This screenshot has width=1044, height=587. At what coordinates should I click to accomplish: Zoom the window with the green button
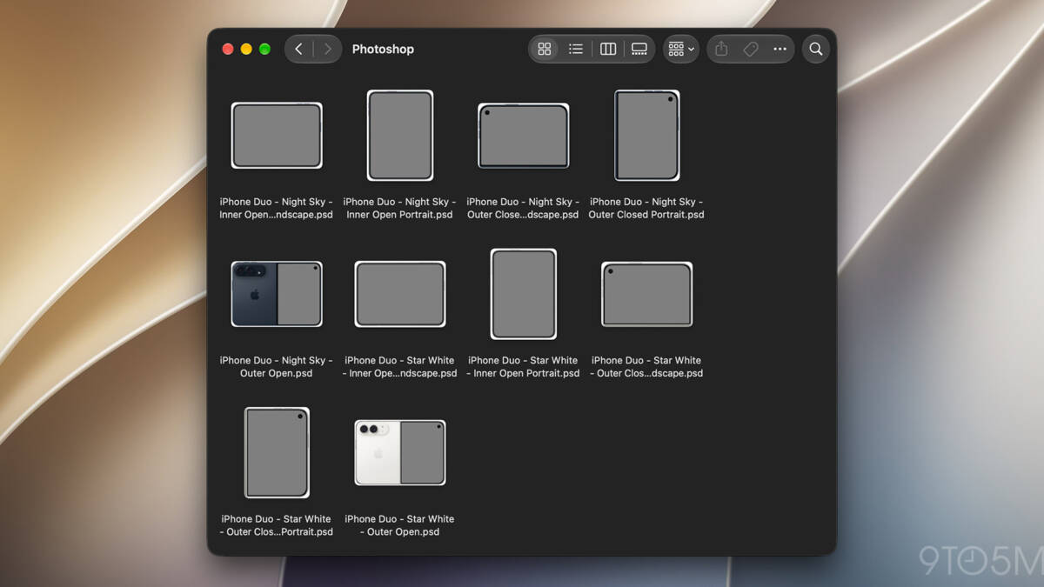(x=264, y=50)
